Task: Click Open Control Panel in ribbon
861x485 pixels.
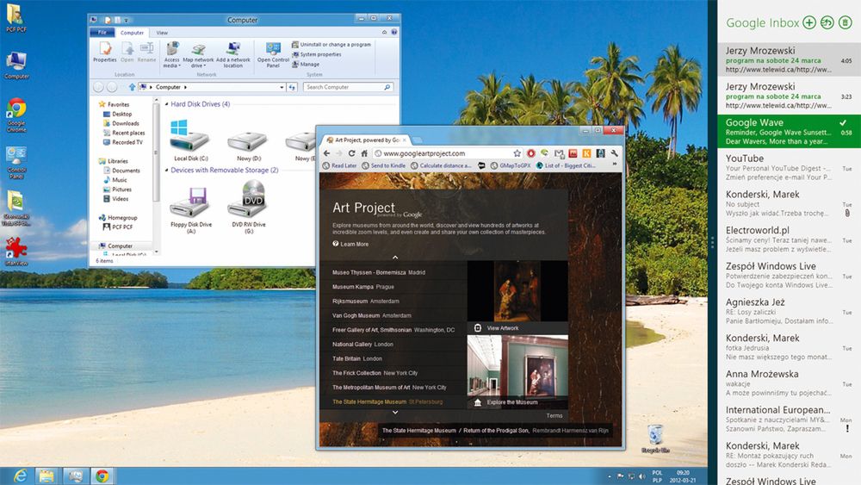Action: click(273, 55)
